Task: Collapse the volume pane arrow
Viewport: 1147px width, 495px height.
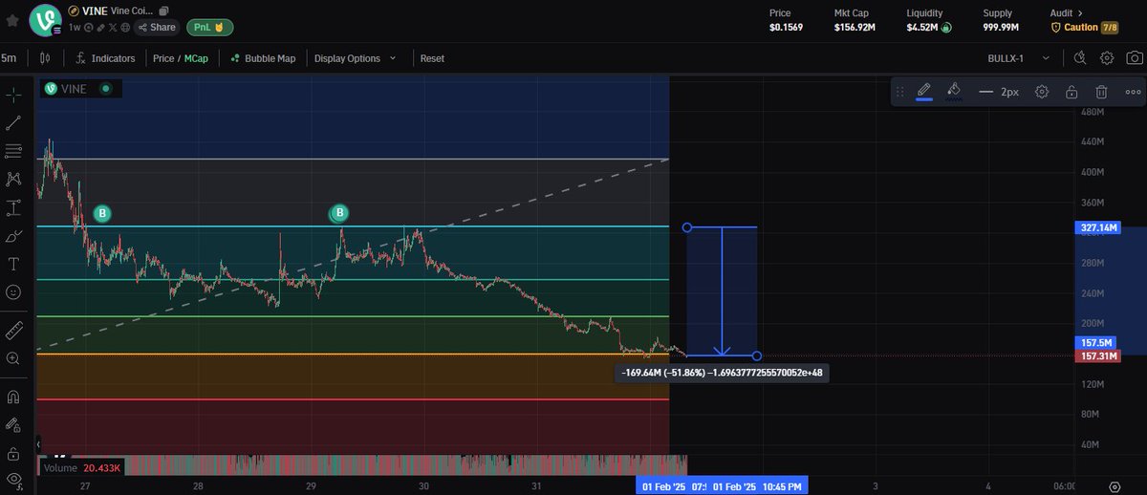Action: tap(38, 446)
